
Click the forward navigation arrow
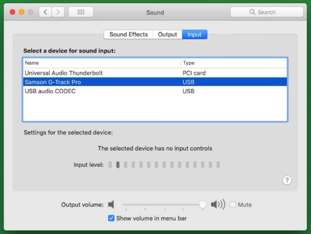point(58,12)
